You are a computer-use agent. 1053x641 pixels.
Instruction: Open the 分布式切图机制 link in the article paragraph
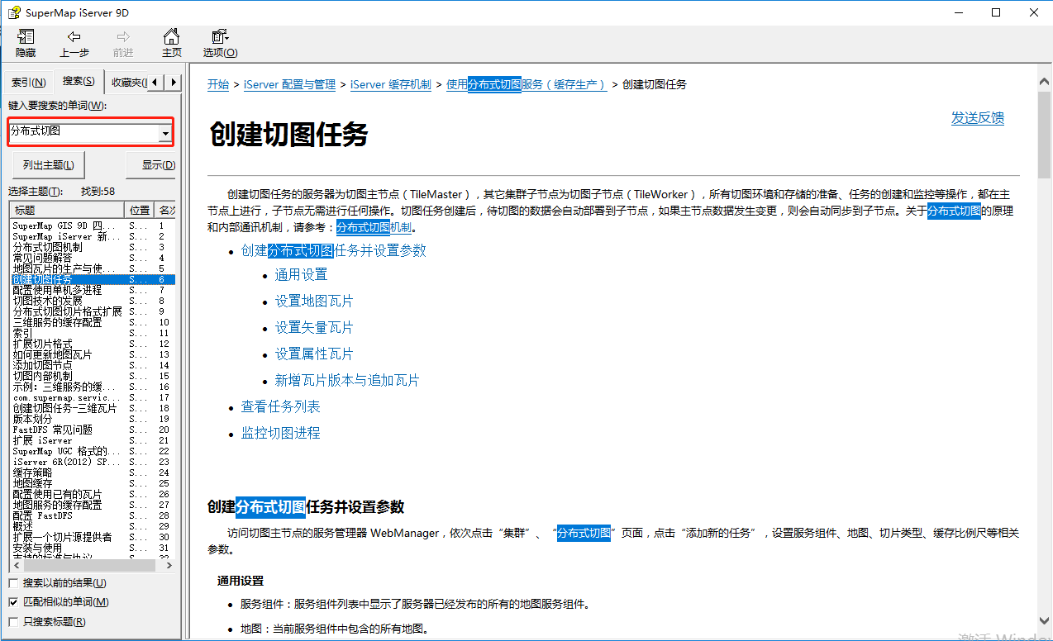pos(374,227)
